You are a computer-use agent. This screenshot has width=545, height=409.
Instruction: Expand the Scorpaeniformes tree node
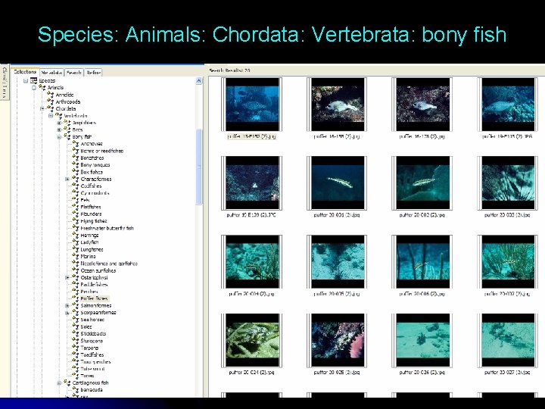pyautogui.click(x=67, y=313)
